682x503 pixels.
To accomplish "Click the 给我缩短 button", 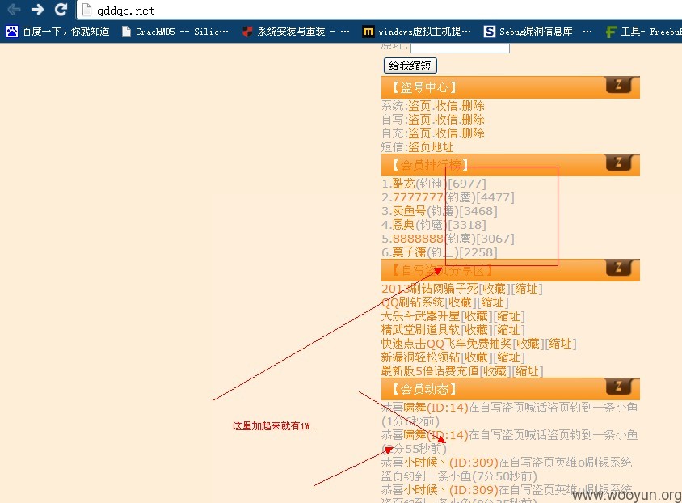I will [x=410, y=66].
